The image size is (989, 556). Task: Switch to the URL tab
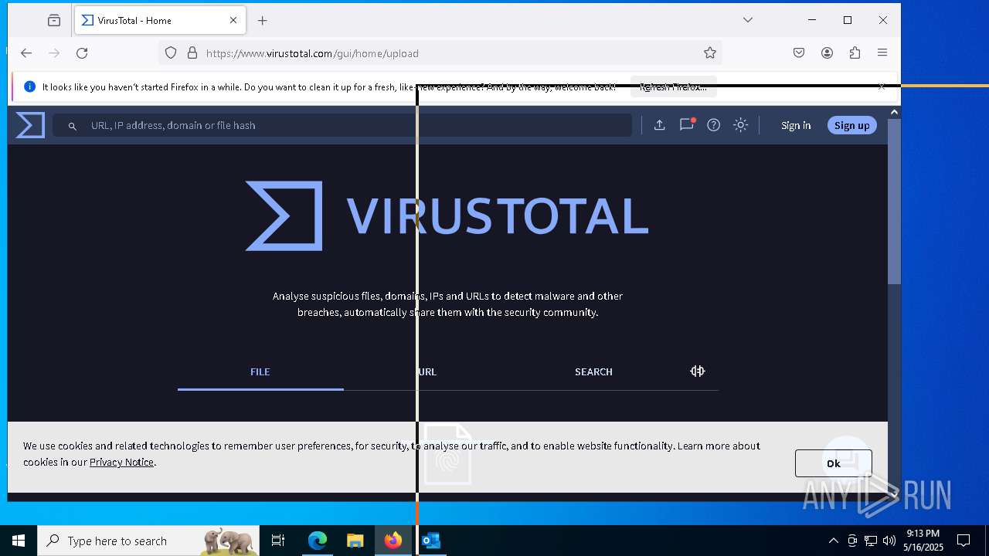427,372
